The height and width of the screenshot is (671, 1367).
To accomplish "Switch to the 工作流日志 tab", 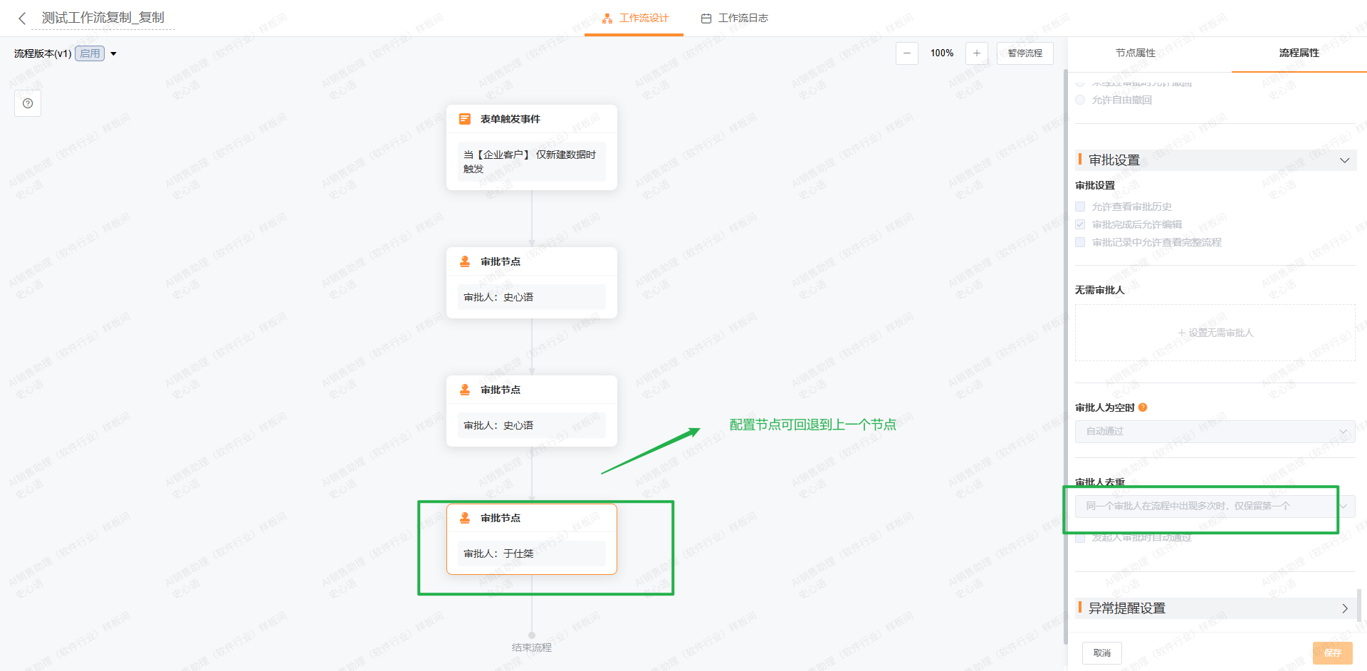I will (x=735, y=19).
